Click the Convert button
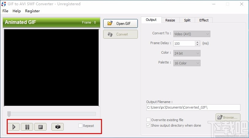The height and width of the screenshot is (138, 249). click(121, 34)
